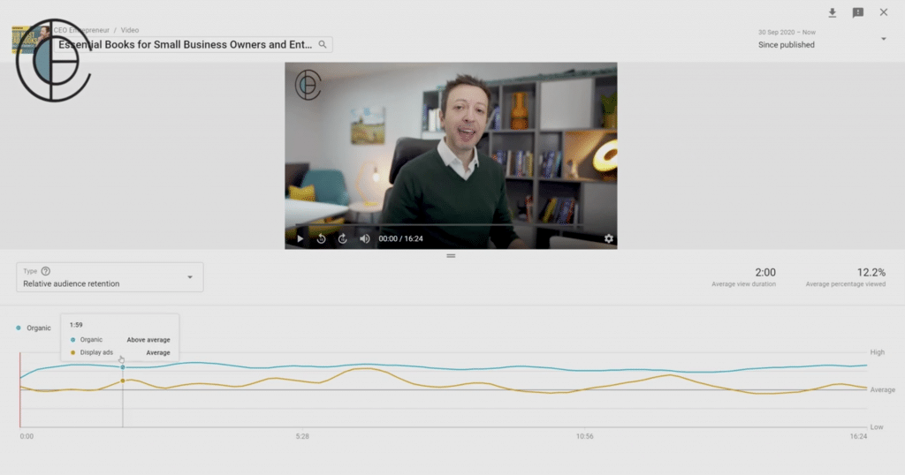Select the Since published date range text
The height and width of the screenshot is (475, 905).
click(x=786, y=44)
